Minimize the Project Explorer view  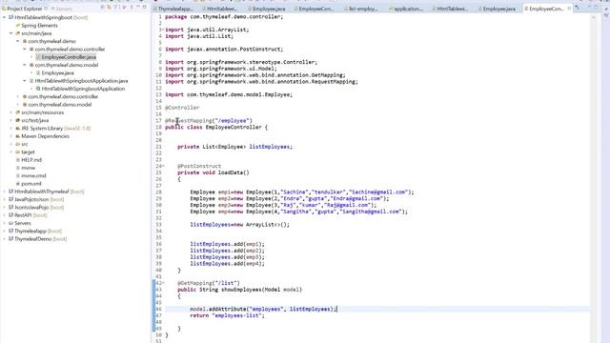pyautogui.click(x=138, y=8)
